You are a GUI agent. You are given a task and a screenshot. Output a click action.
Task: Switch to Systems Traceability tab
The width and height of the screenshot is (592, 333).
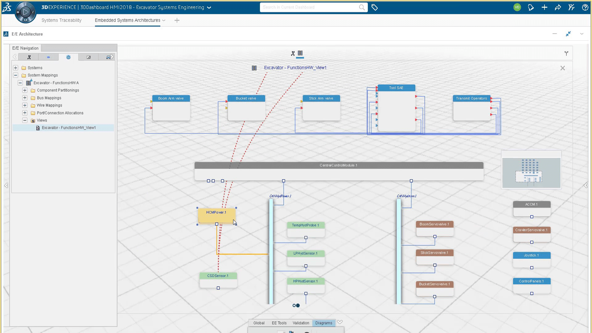61,20
